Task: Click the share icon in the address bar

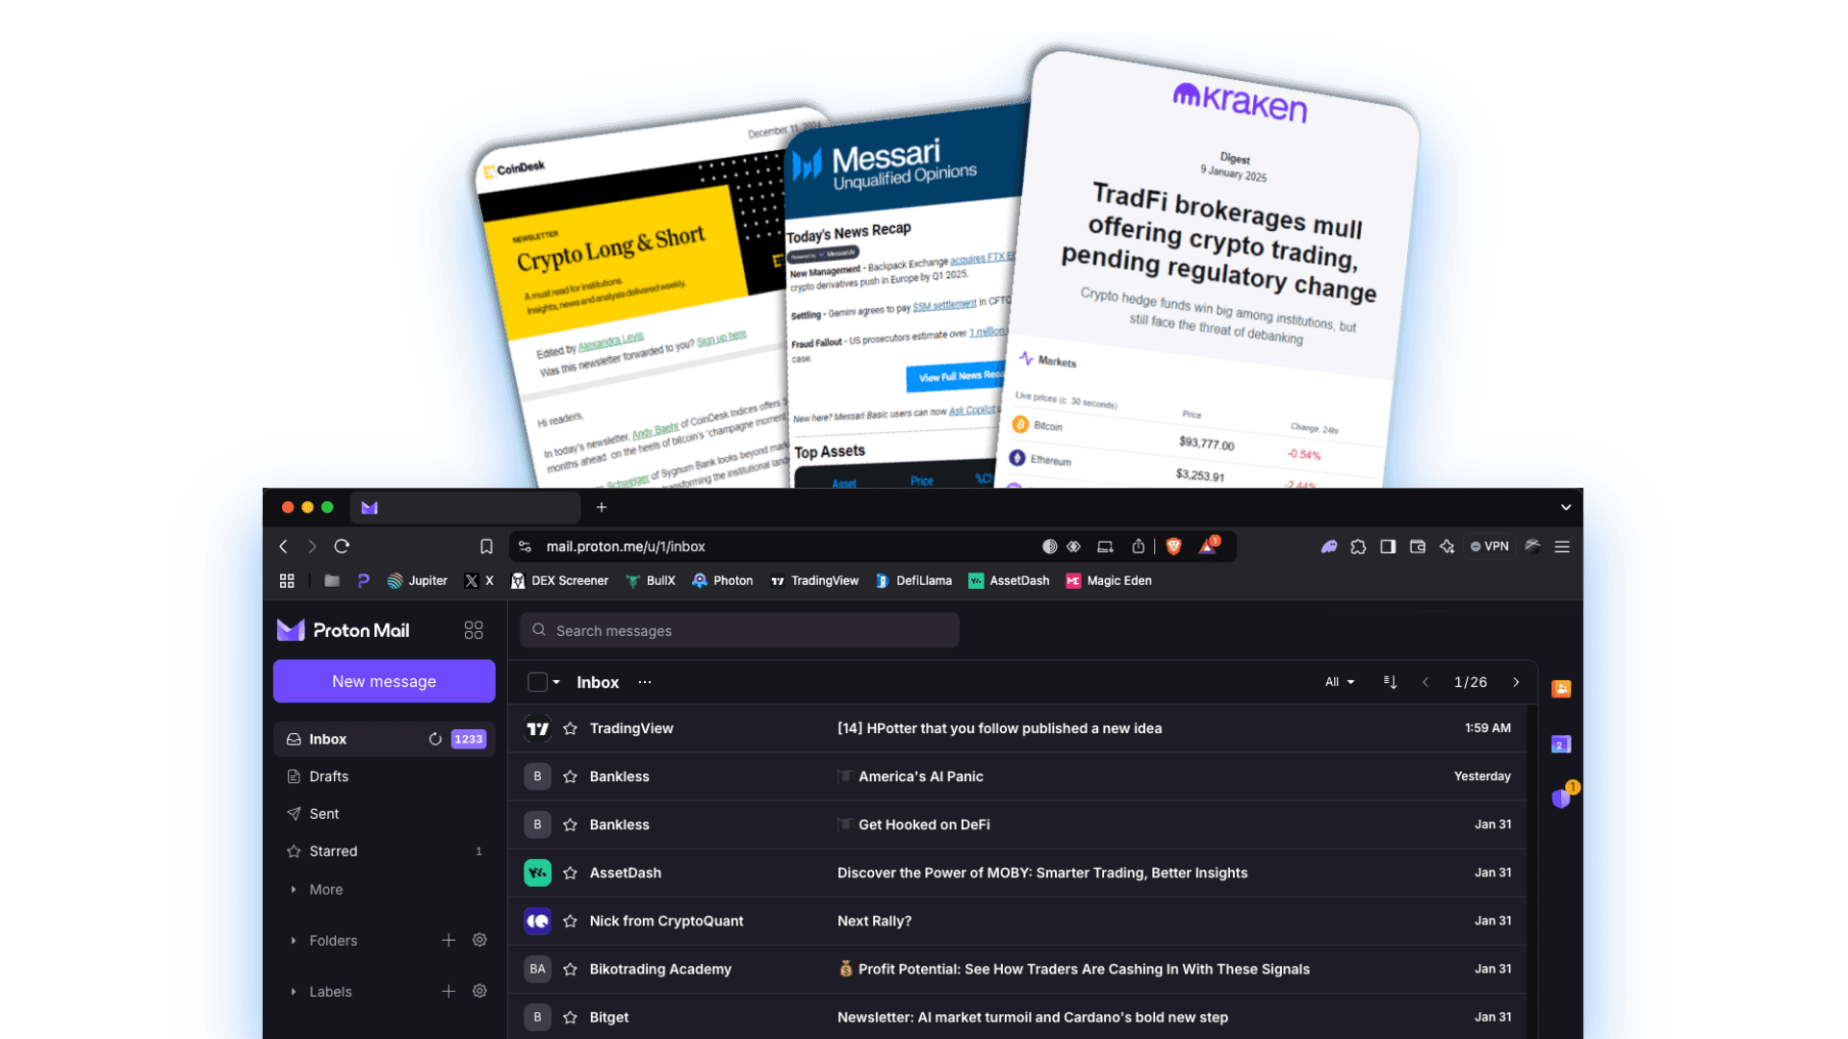Action: pyautogui.click(x=1139, y=546)
